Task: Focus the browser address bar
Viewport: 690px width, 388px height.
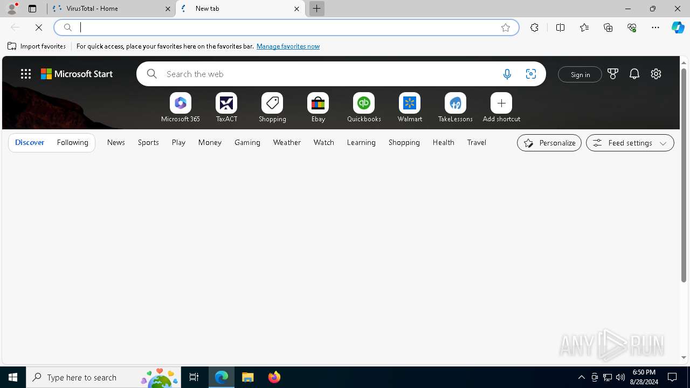Action: (286, 27)
